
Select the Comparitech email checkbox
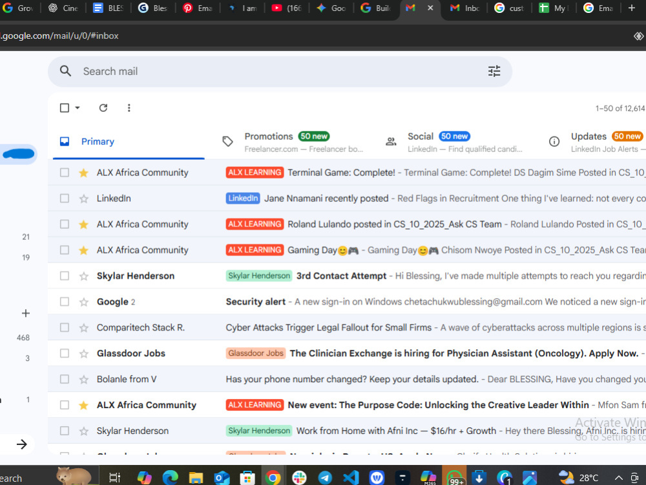tap(64, 327)
